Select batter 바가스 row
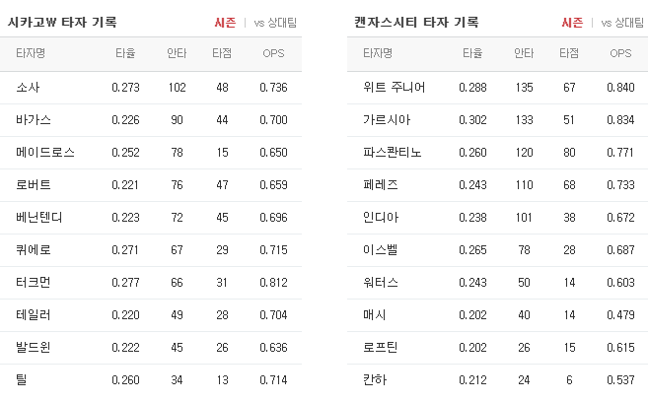648x402 pixels. pyautogui.click(x=151, y=120)
